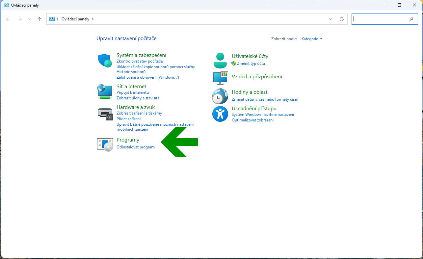
Task: Click in the Control Panel search field
Action: [380, 19]
